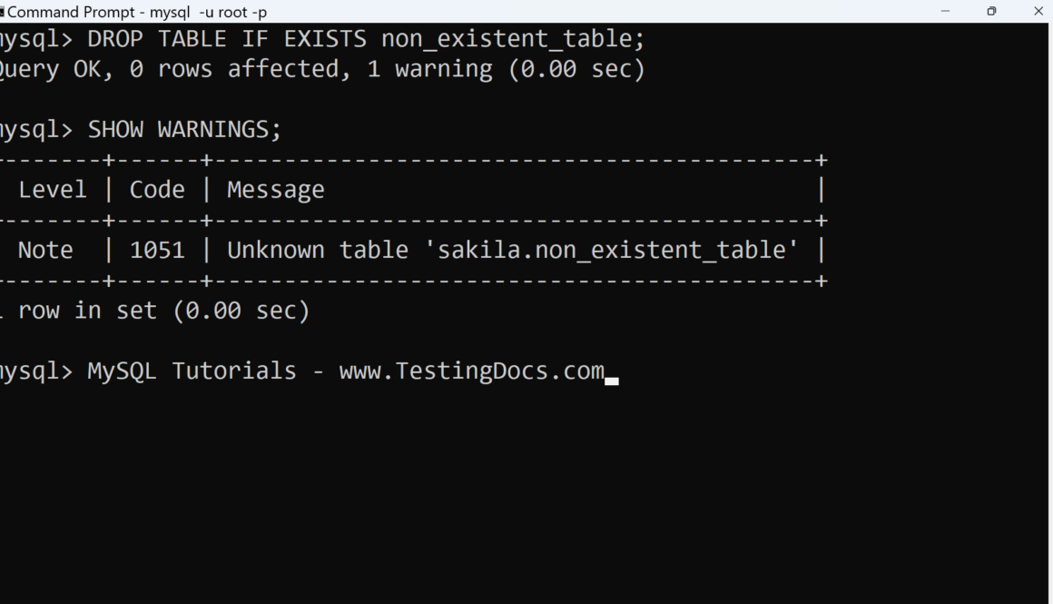This screenshot has width=1053, height=604.
Task: Click "non_existent_table;" in the DROP command
Action: [x=515, y=39]
